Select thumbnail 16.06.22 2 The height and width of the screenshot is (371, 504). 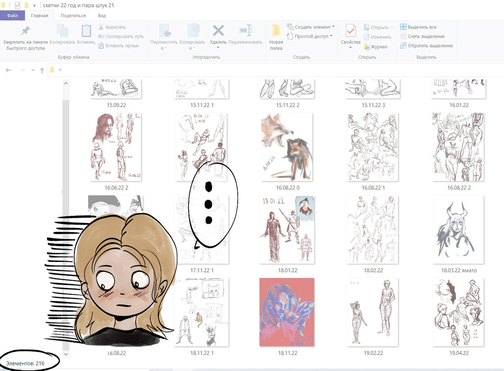coord(115,147)
